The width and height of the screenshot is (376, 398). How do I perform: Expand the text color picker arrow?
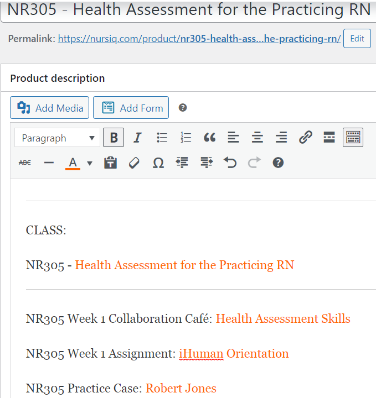(90, 163)
